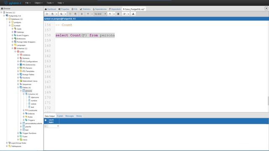Switch to the Dependents tab
The height and width of the screenshot is (151, 269).
click(x=115, y=9)
